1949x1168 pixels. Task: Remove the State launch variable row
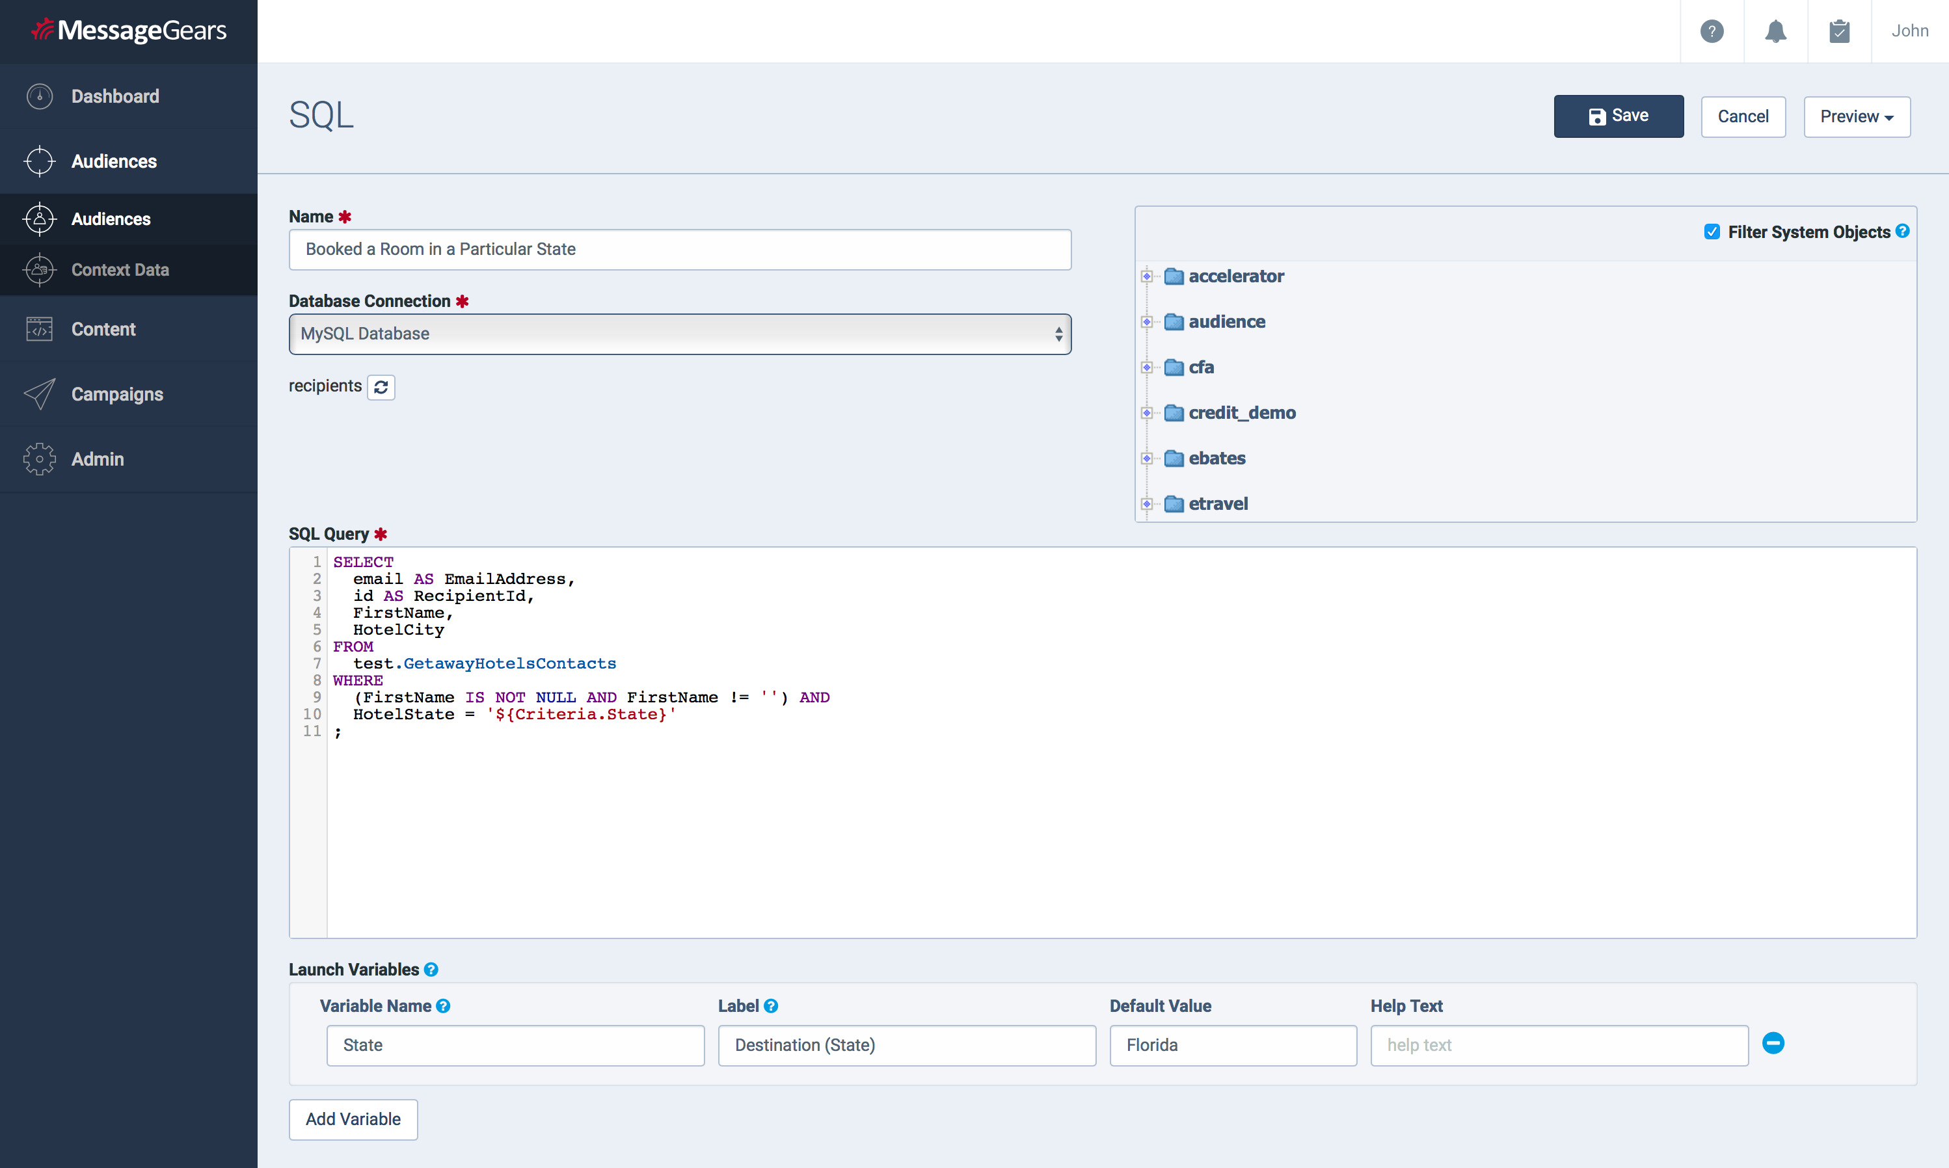[1773, 1044]
